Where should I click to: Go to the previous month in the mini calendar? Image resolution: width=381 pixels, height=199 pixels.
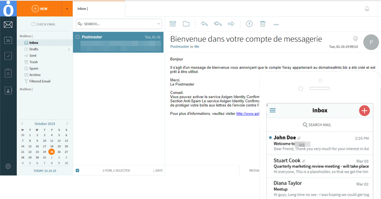point(22,124)
